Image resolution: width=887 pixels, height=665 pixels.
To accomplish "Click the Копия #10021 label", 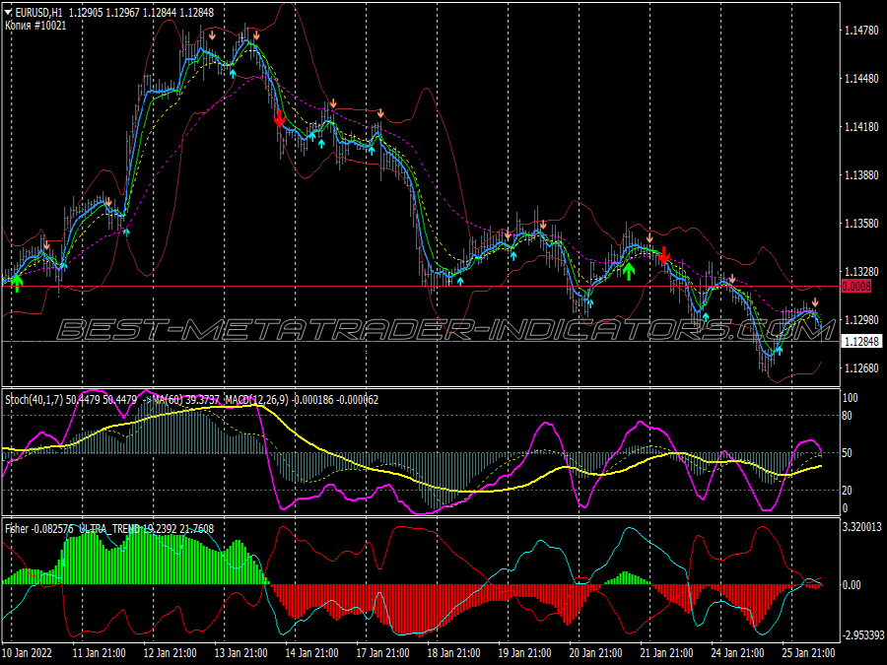I will [x=35, y=26].
